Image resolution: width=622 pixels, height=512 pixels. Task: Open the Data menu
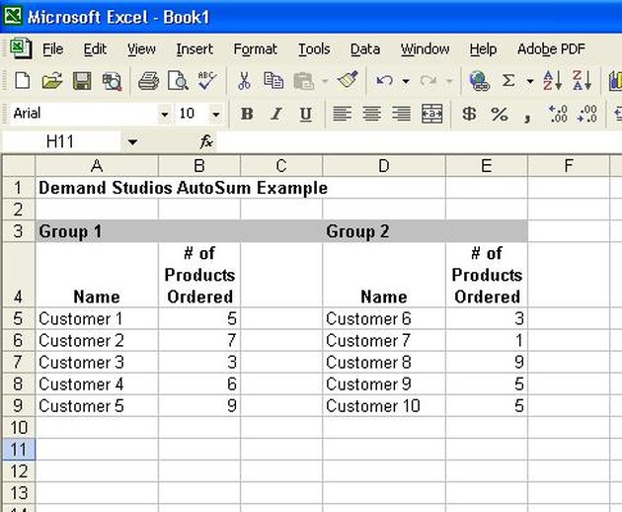pos(365,48)
